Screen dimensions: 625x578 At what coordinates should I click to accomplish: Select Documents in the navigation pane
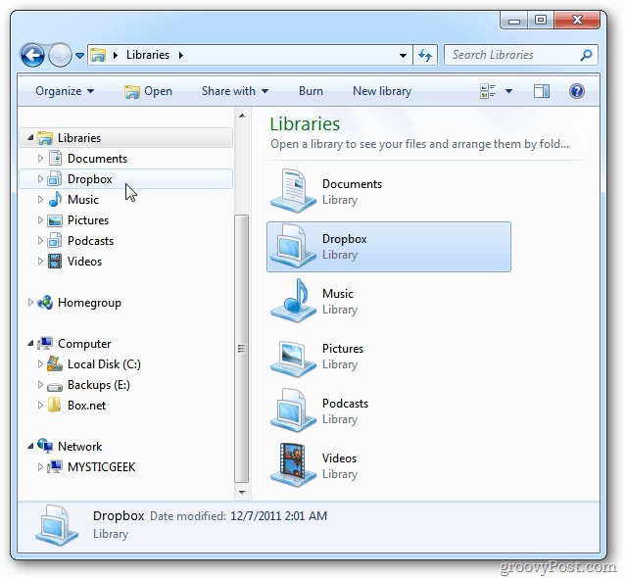click(x=97, y=159)
